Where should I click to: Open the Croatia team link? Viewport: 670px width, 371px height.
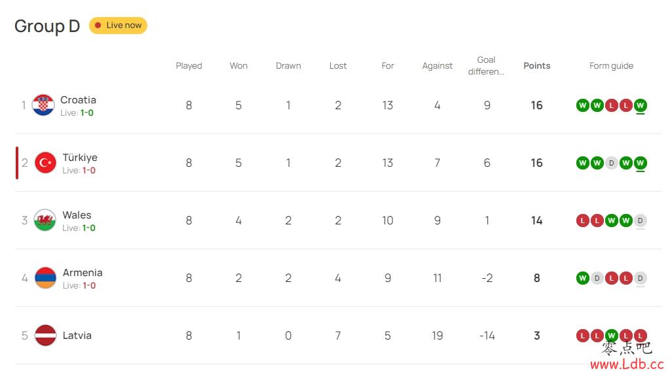(x=78, y=100)
